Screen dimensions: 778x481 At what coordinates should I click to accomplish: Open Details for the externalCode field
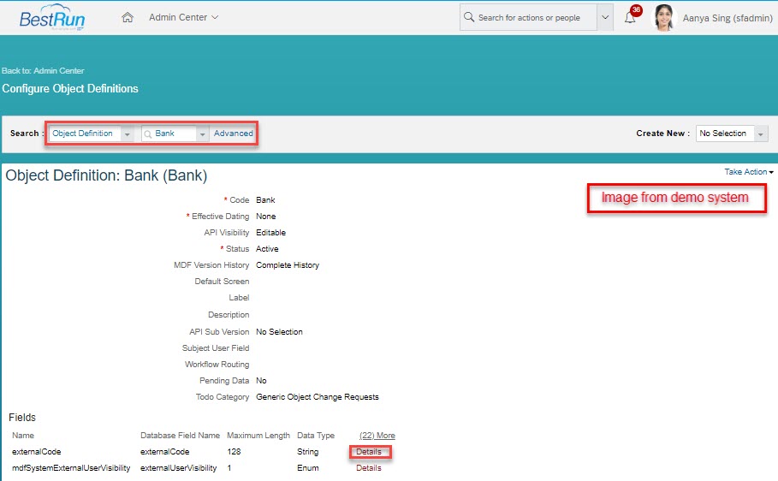point(369,452)
